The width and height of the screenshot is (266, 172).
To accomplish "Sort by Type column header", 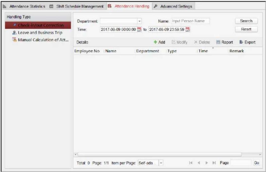I will click(182, 51).
